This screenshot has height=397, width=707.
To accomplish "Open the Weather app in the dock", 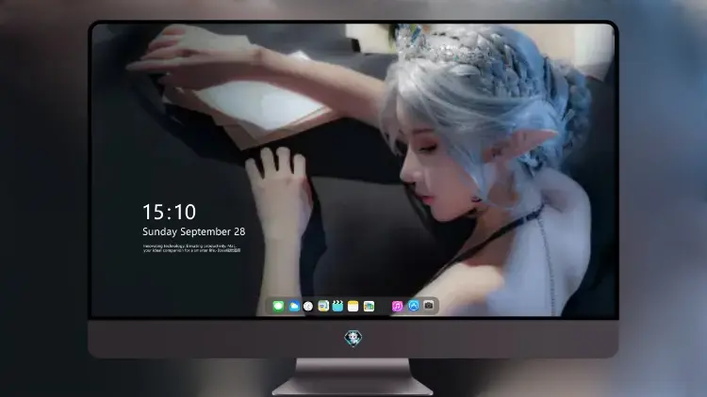I will (294, 306).
